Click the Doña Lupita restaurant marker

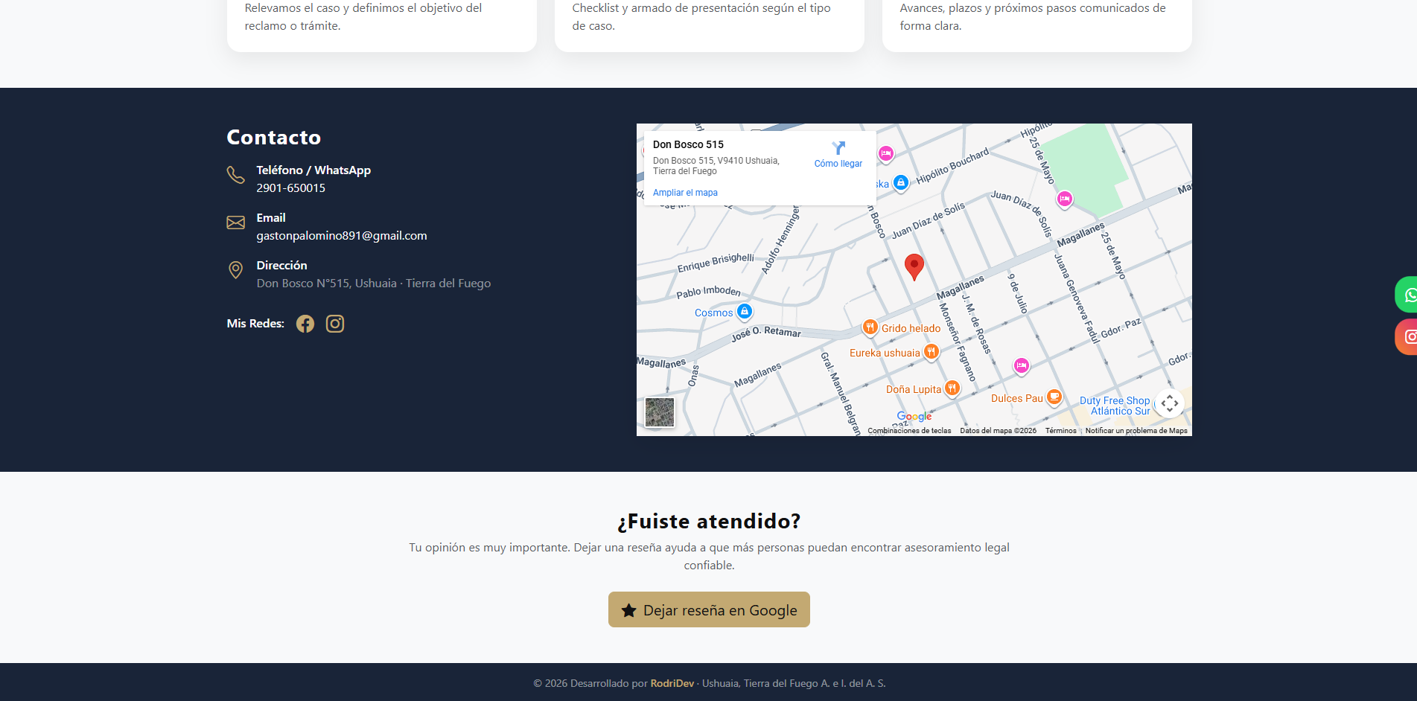click(952, 388)
